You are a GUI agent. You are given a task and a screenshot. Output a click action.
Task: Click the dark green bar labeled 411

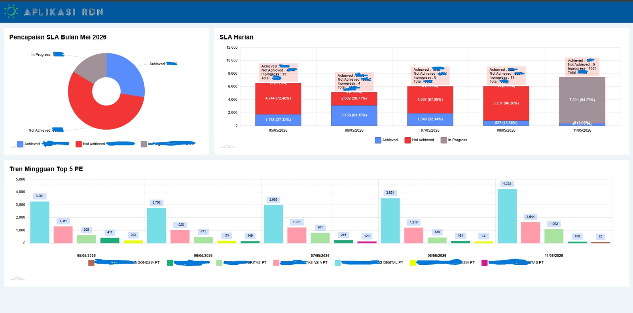(x=110, y=240)
